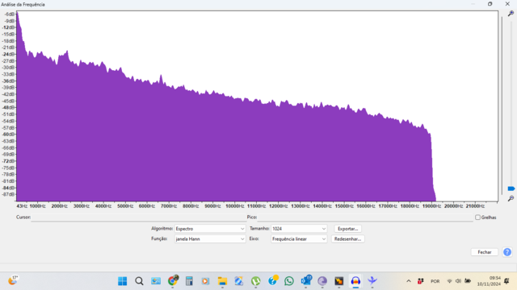The width and height of the screenshot is (517, 290).
Task: Click the blue vertical zoom slider handle
Action: pyautogui.click(x=511, y=188)
